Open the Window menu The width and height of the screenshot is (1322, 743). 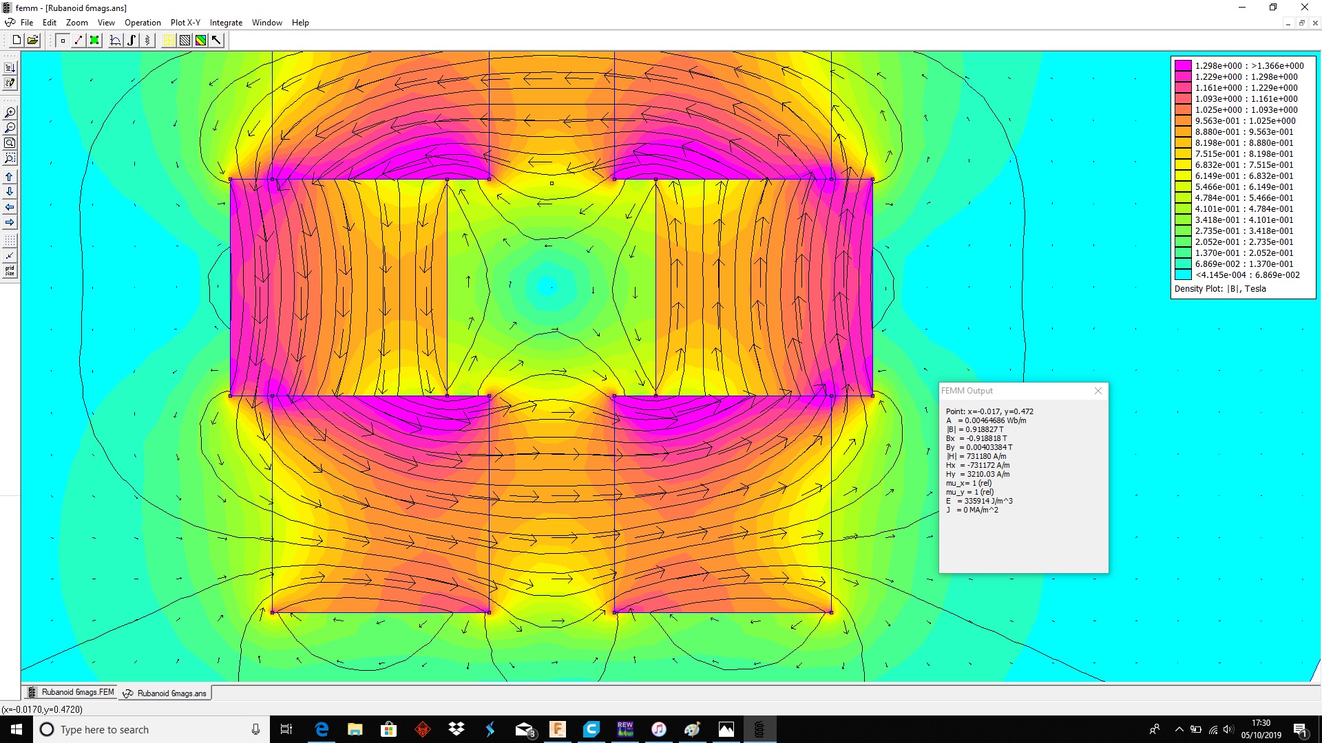pos(266,23)
